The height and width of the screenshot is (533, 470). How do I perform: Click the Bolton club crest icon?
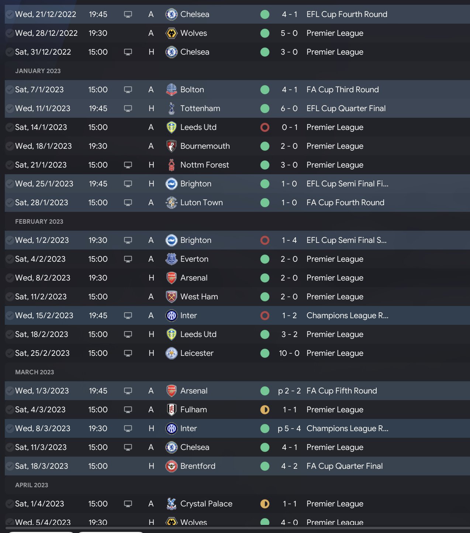[171, 90]
